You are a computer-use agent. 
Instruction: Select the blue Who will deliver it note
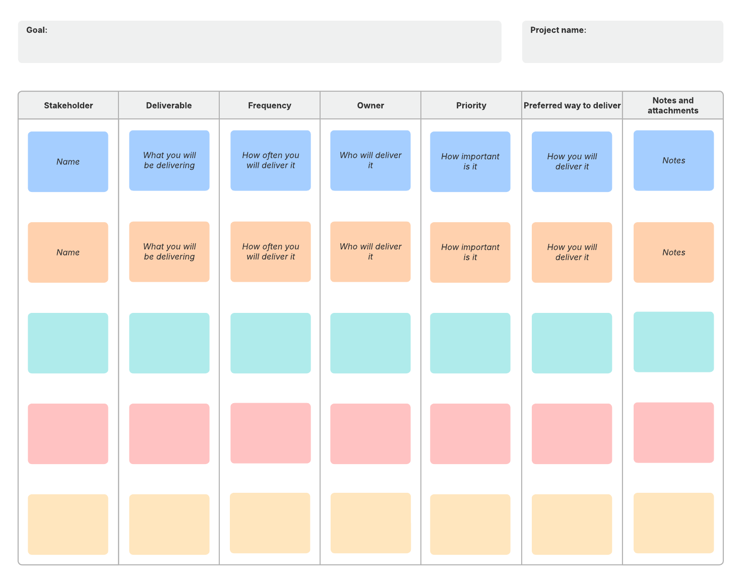click(x=370, y=160)
